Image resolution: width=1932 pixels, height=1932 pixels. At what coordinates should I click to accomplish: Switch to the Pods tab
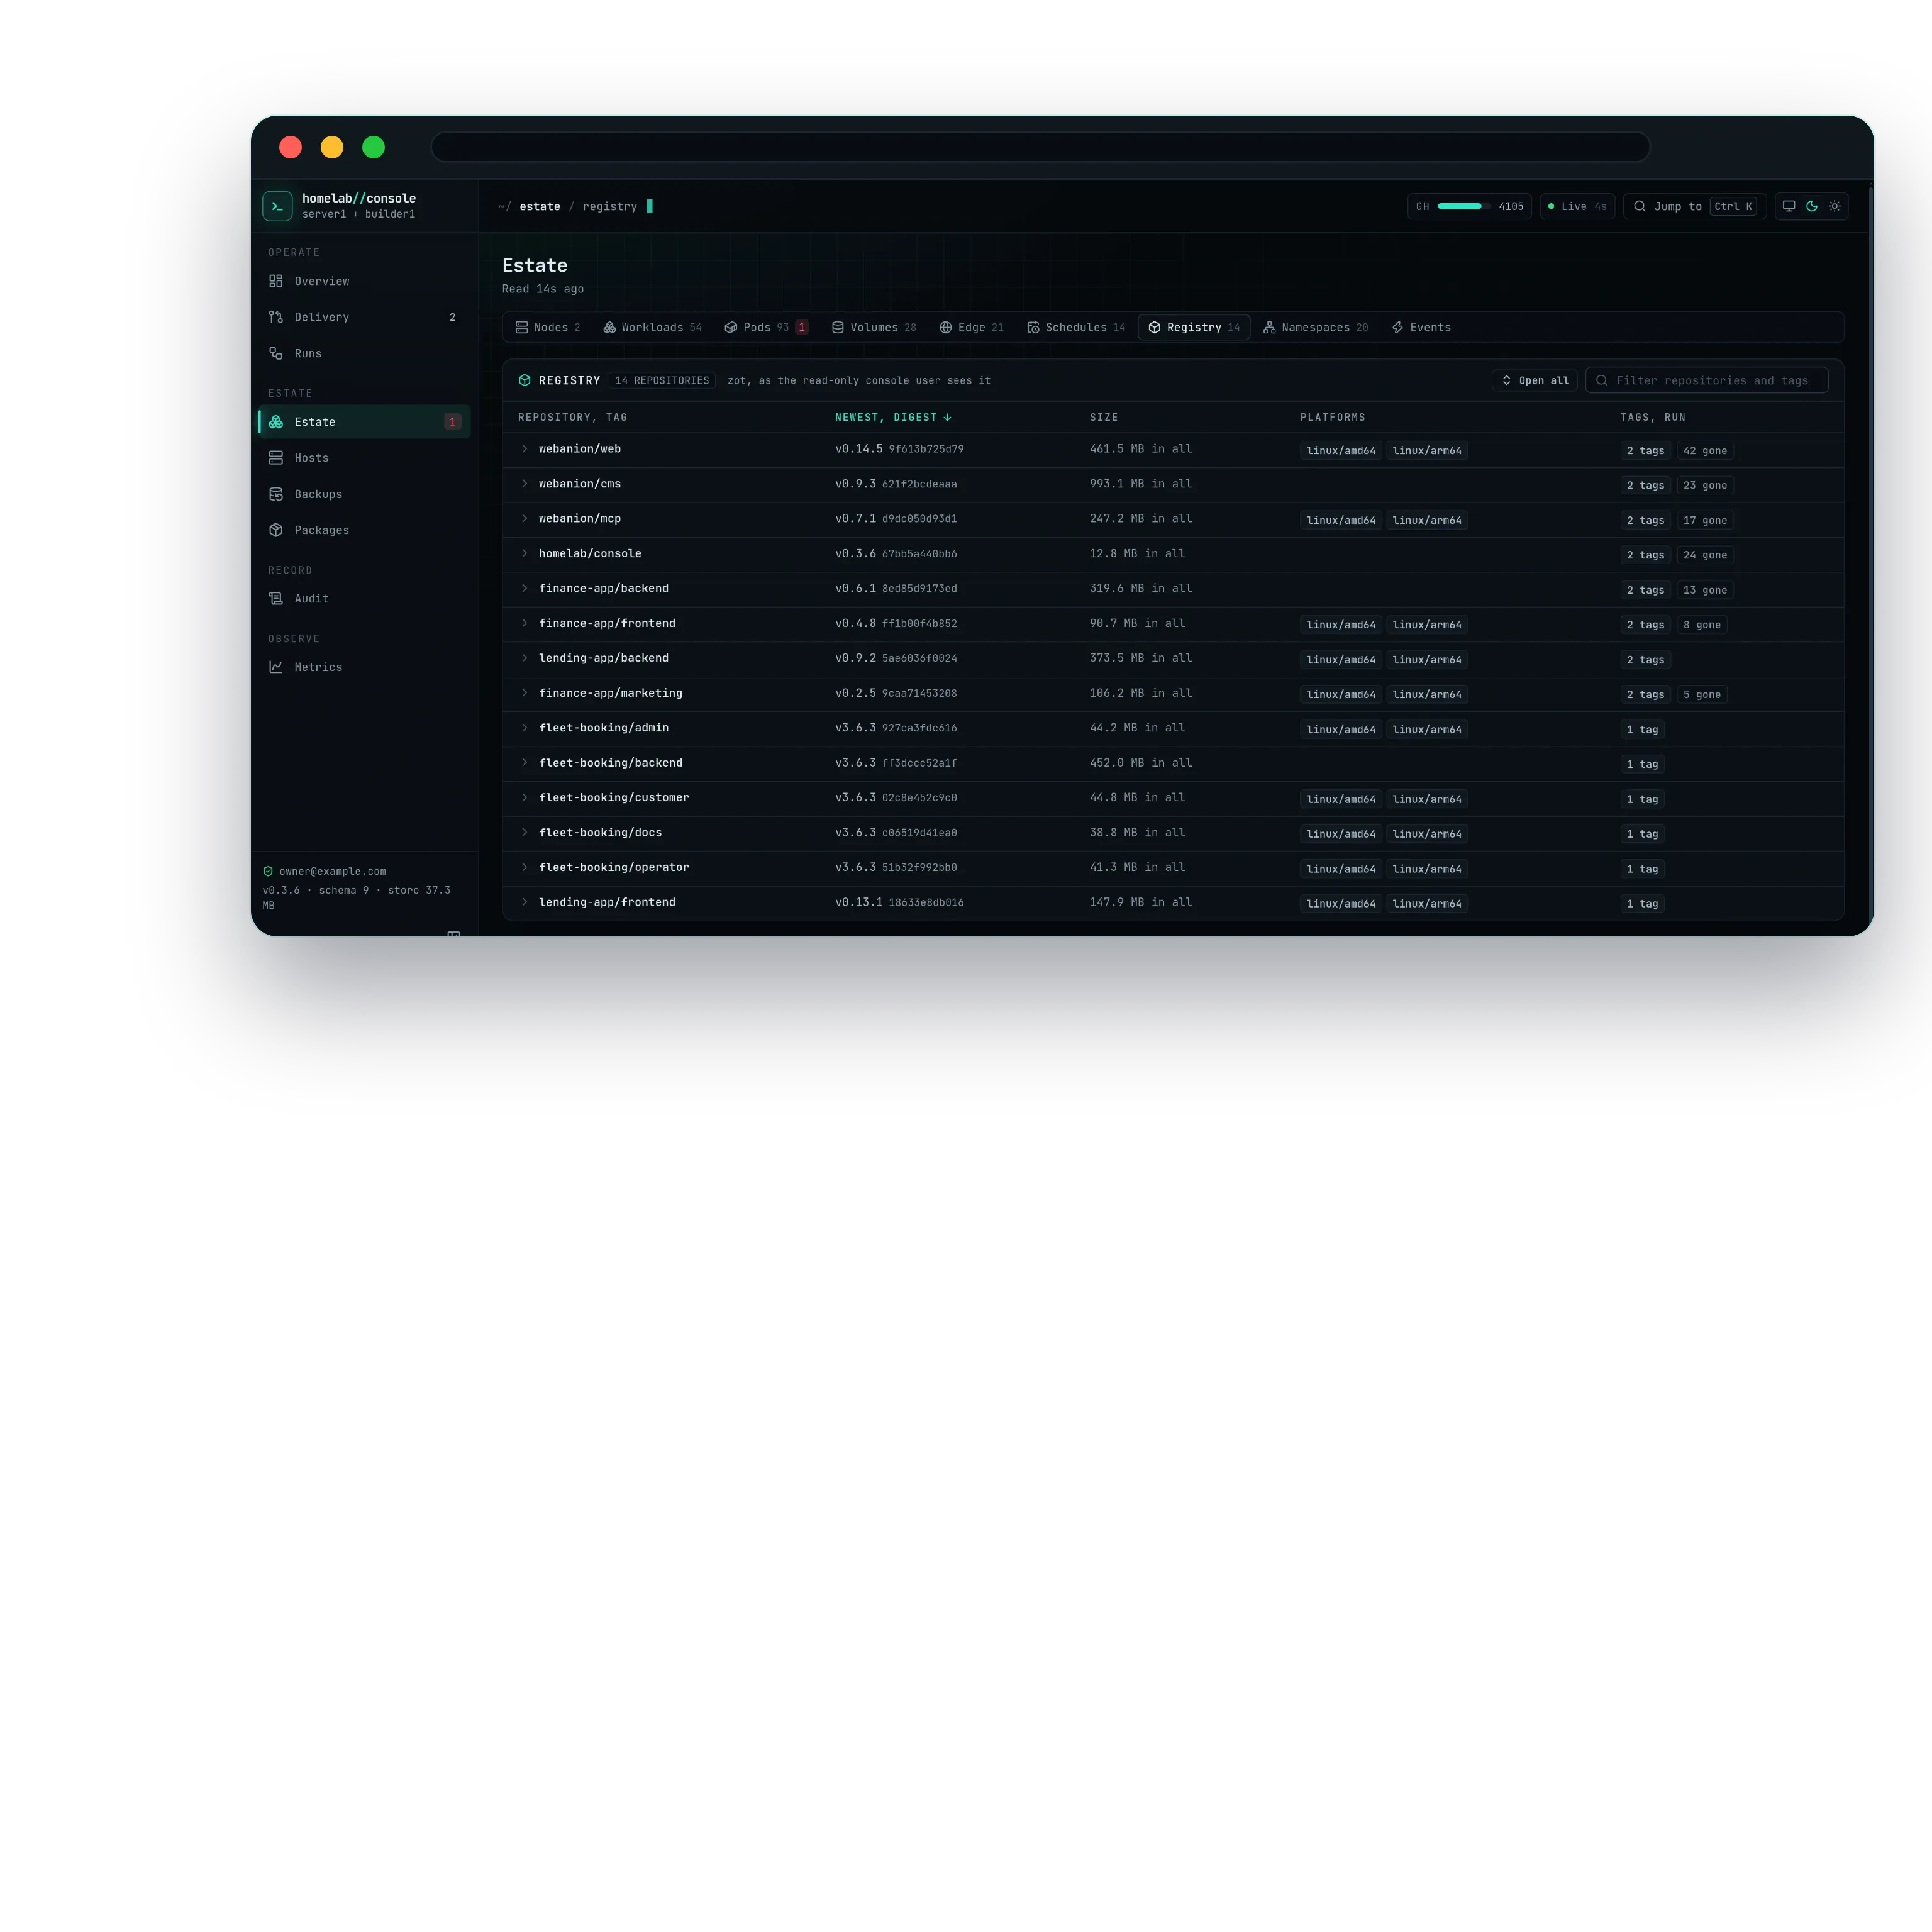766,327
